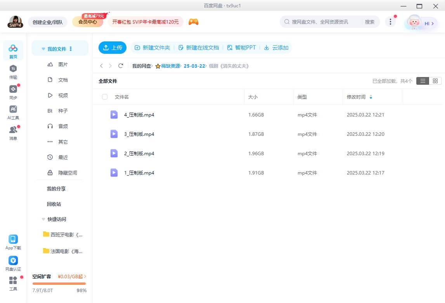Switch files to grid view

coord(435,81)
